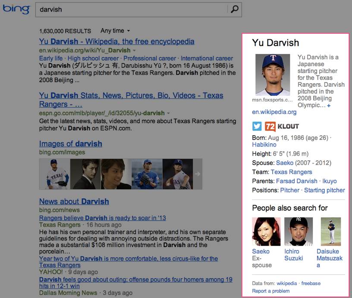Jump to Early life section link
Image resolution: width=352 pixels, height=298 pixels.
click(51, 58)
